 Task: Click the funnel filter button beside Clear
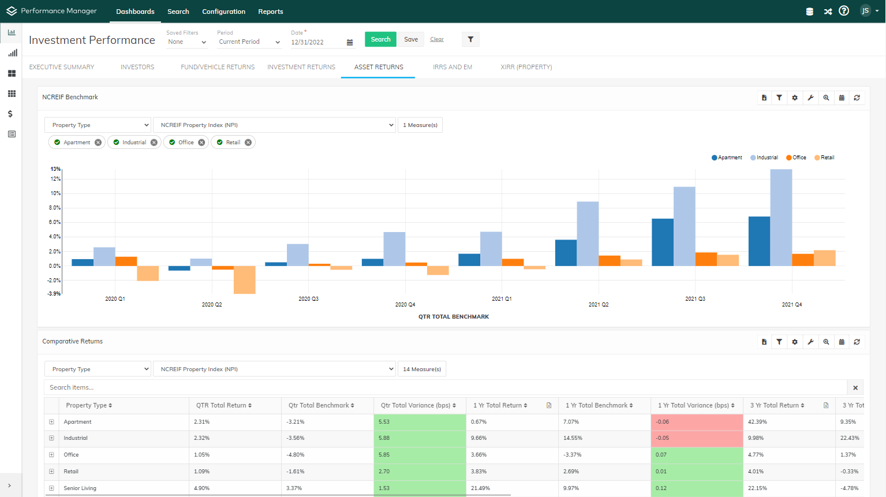click(x=470, y=39)
